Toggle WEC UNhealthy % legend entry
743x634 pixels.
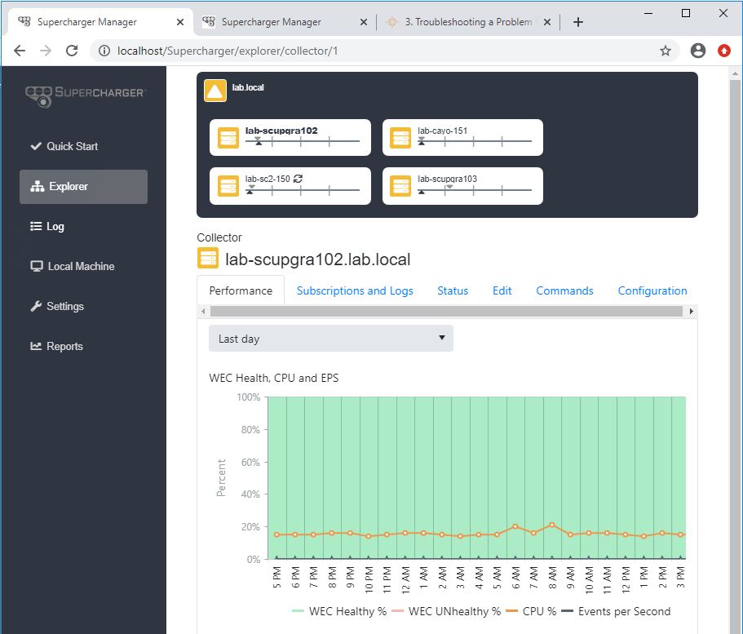coord(446,611)
